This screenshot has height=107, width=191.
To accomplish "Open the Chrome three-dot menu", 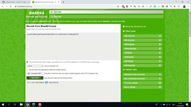I will tap(188, 7).
